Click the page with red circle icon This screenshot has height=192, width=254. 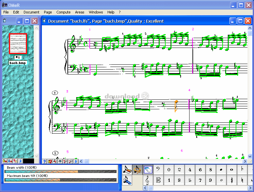coord(49,161)
